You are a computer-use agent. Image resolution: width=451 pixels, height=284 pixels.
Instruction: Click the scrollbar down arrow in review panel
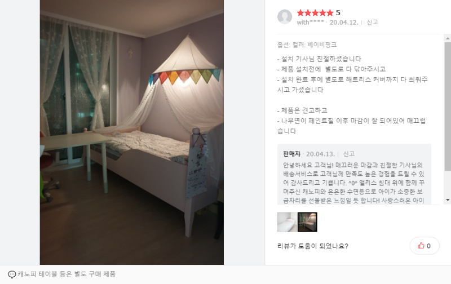[448, 200]
